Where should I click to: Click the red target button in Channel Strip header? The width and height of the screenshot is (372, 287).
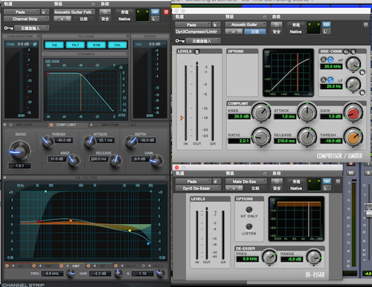click(x=166, y=12)
